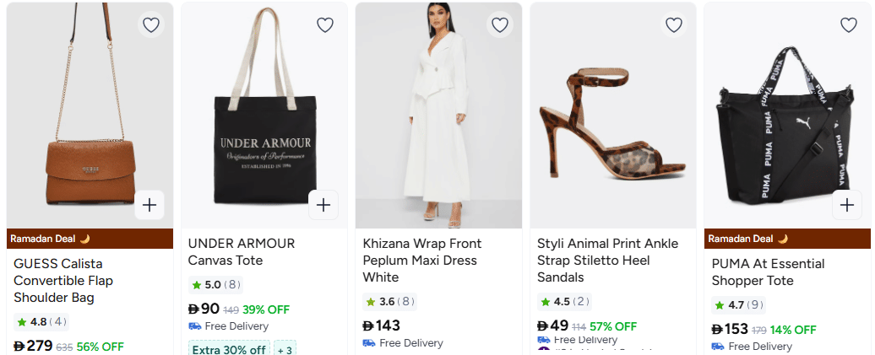Viewport: 875px width, 355px height.
Task: Add Under Armour Canvas Tote to cart
Action: [323, 205]
